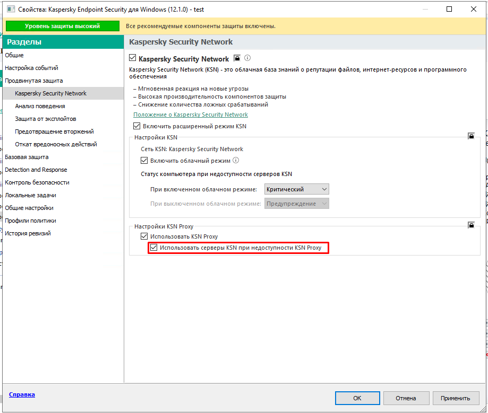Screen dimensions: 488x413
Task: Open the Общие настройки section
Action: coord(63,208)
